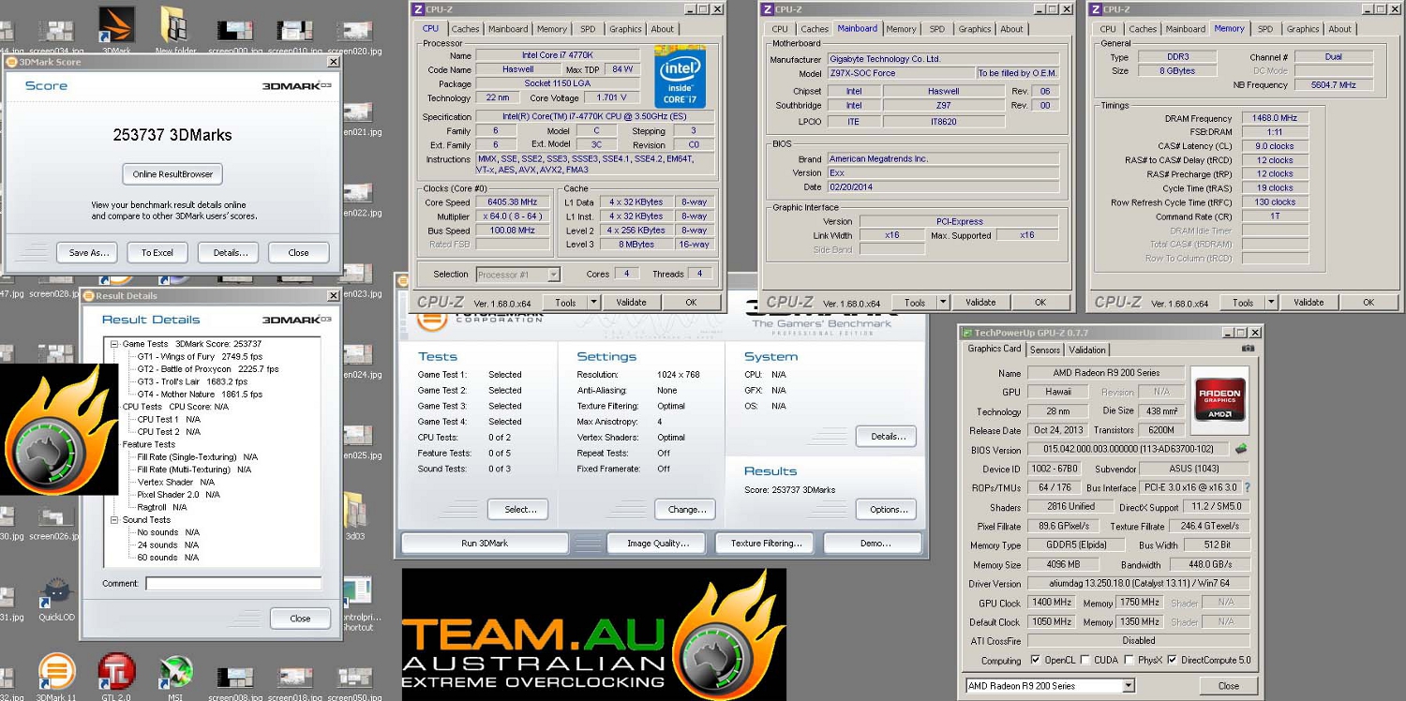Click the Online ResultBrowser button
1406x701 pixels.
[172, 174]
